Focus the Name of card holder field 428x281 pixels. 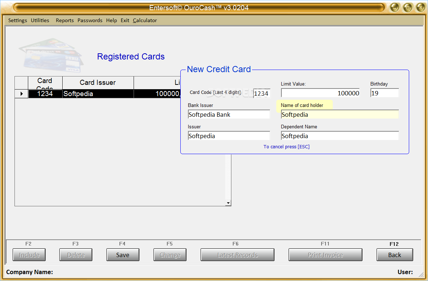[x=340, y=115]
